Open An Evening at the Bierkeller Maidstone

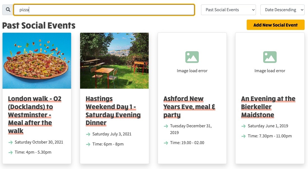[268, 107]
